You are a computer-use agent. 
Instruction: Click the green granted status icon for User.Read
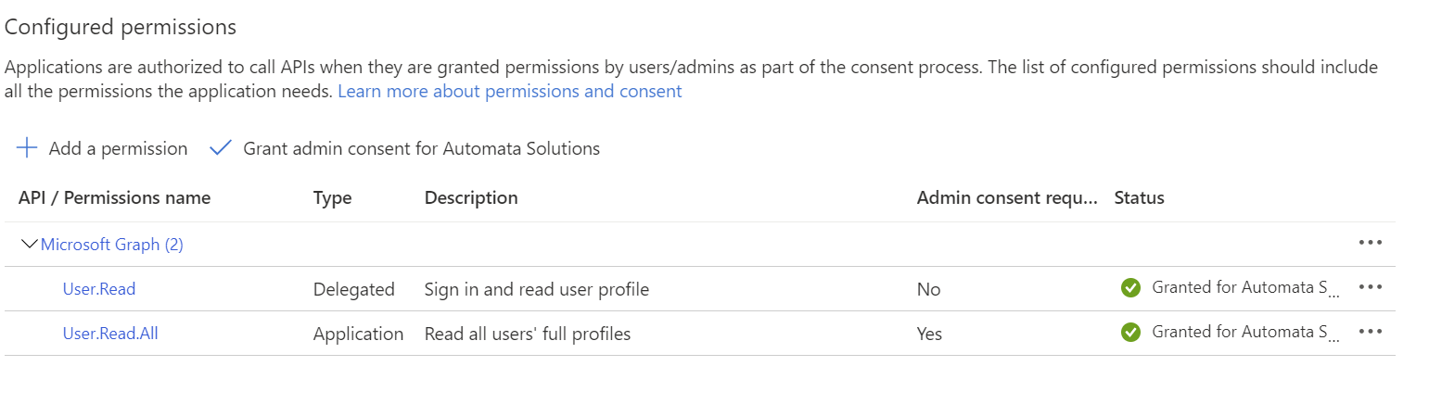tap(1130, 288)
